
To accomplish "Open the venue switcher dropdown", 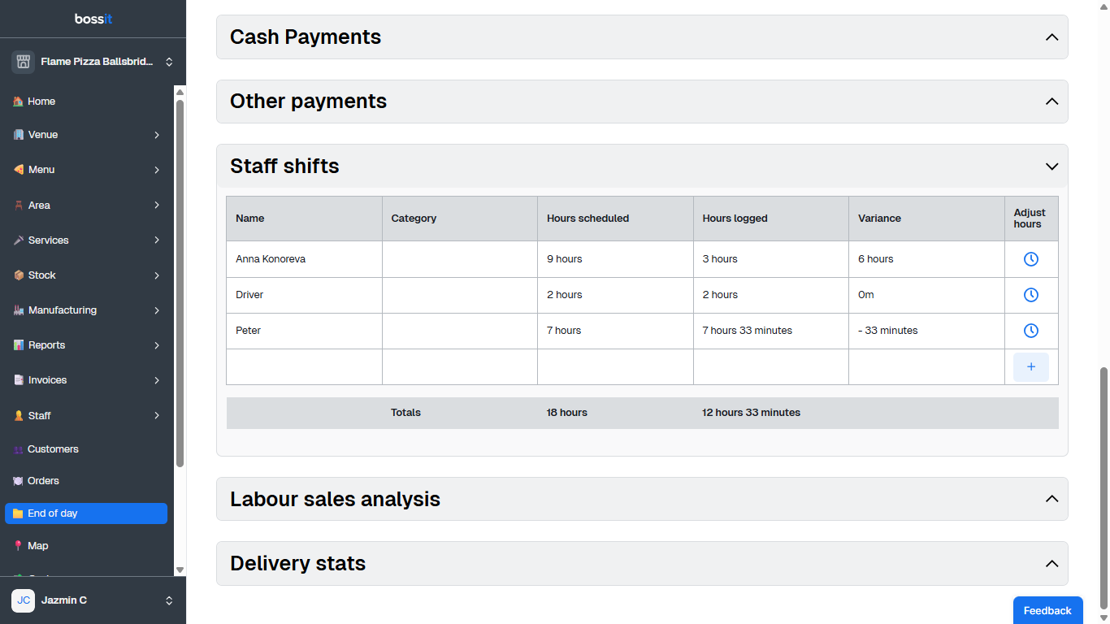I will coord(169,62).
